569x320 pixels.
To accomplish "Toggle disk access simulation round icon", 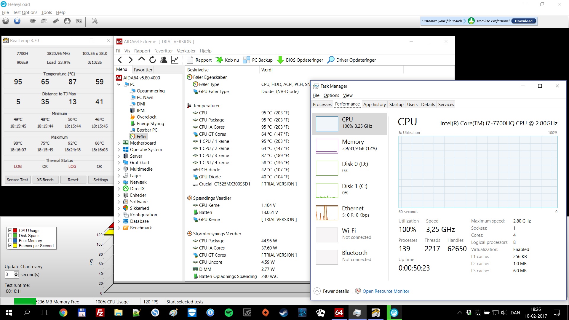I will [67, 21].
